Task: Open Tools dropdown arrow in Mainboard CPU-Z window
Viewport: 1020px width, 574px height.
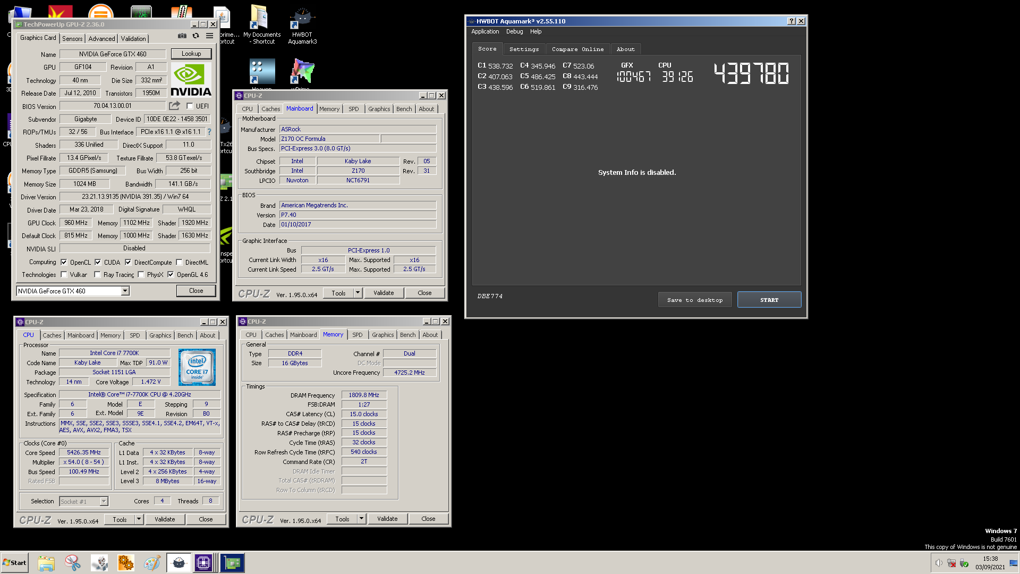Action: pyautogui.click(x=358, y=293)
